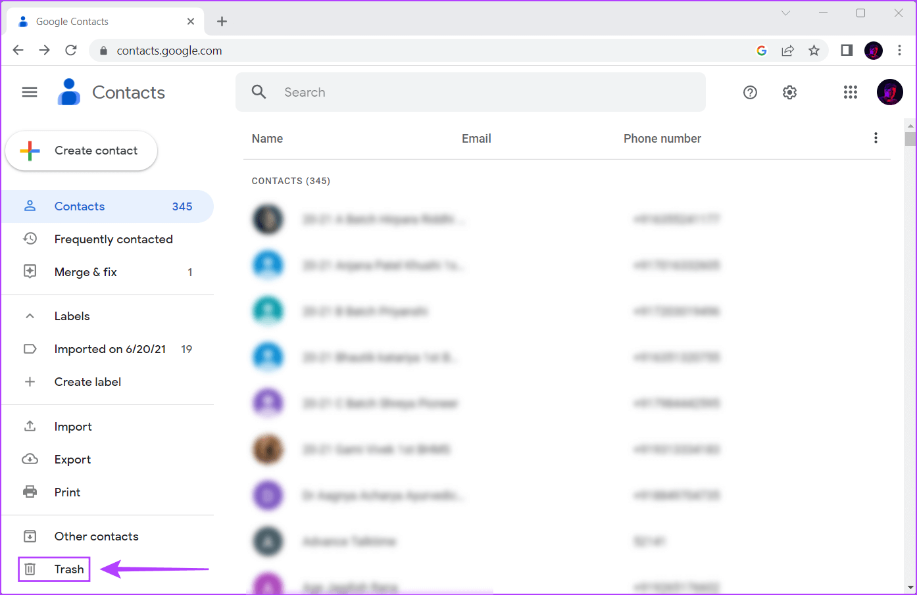Click the plus icon beside Create label
The image size is (917, 595).
click(30, 382)
